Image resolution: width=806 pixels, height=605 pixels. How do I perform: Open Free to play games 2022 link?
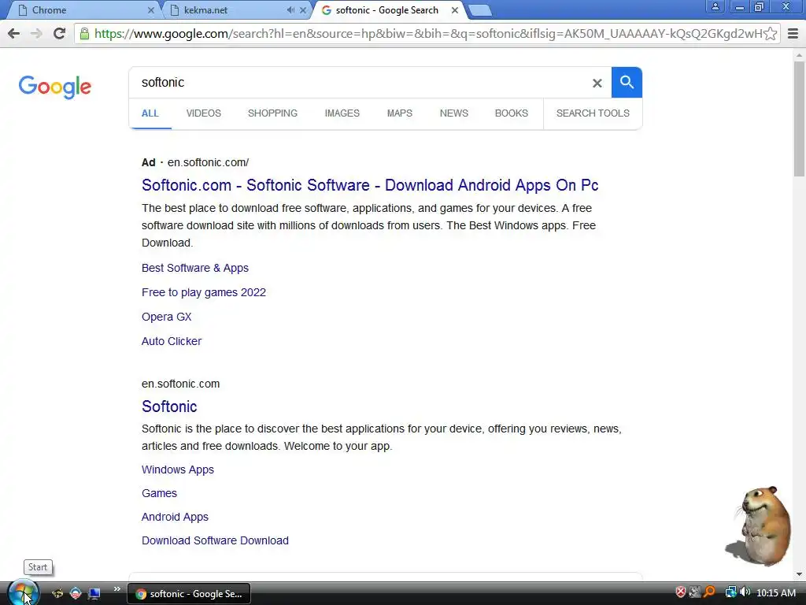coord(204,293)
